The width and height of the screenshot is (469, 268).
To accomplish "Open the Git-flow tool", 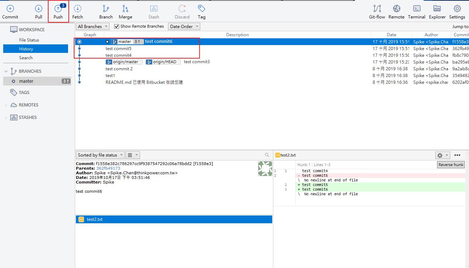I will 377,12.
